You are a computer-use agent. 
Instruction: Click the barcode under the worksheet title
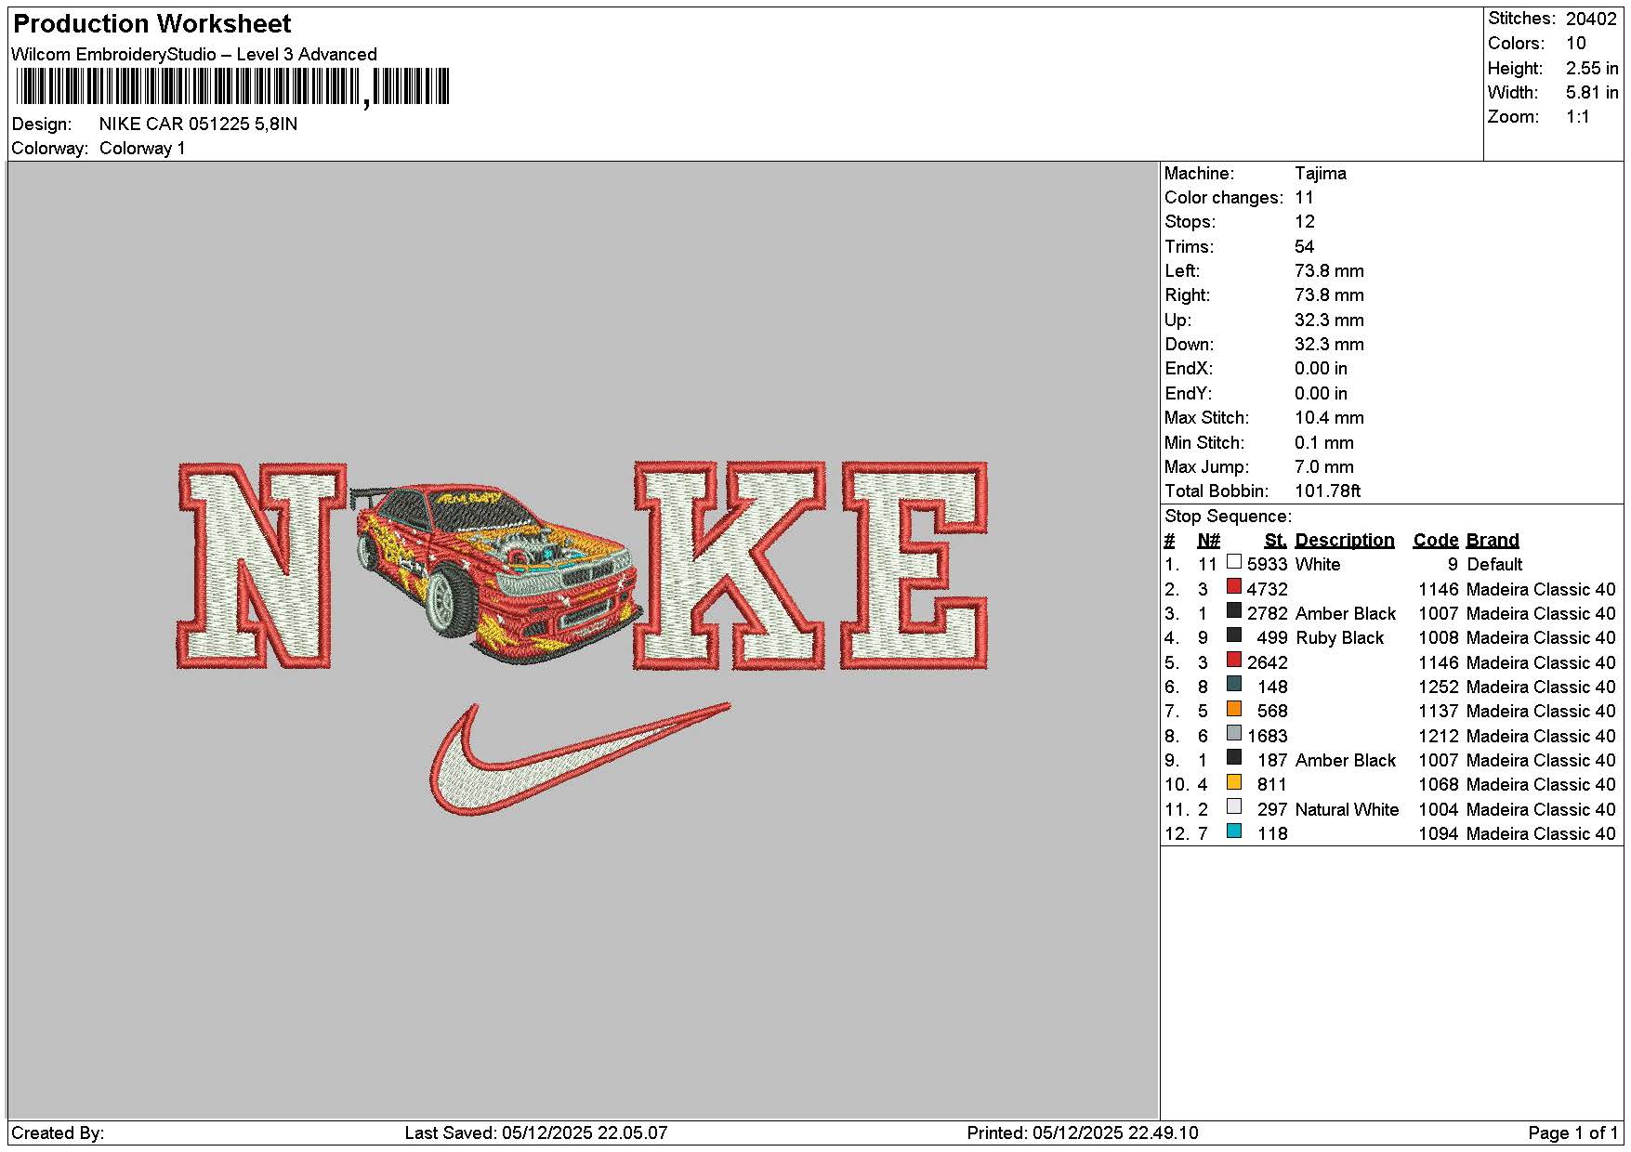click(232, 87)
